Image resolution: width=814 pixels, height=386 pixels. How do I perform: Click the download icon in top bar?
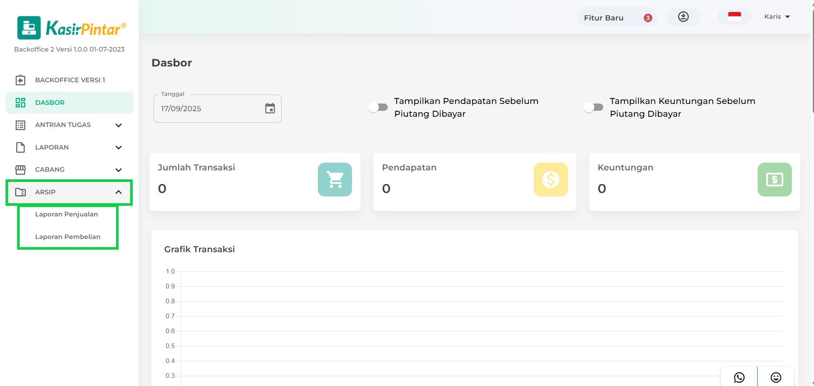coord(683,17)
